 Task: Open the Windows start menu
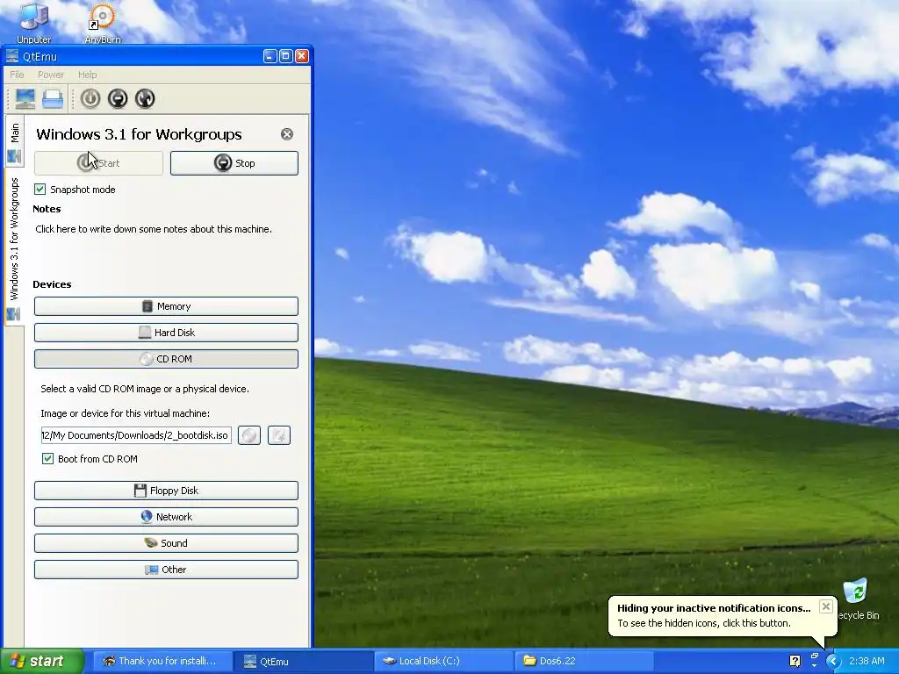click(41, 662)
